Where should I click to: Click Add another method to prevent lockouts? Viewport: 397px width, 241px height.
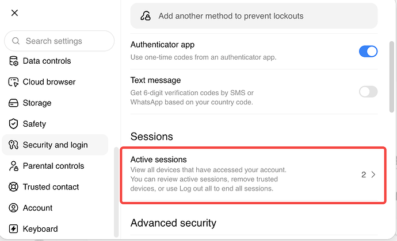(x=254, y=16)
